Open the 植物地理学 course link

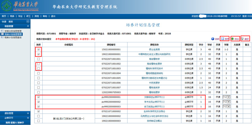click(154, 92)
